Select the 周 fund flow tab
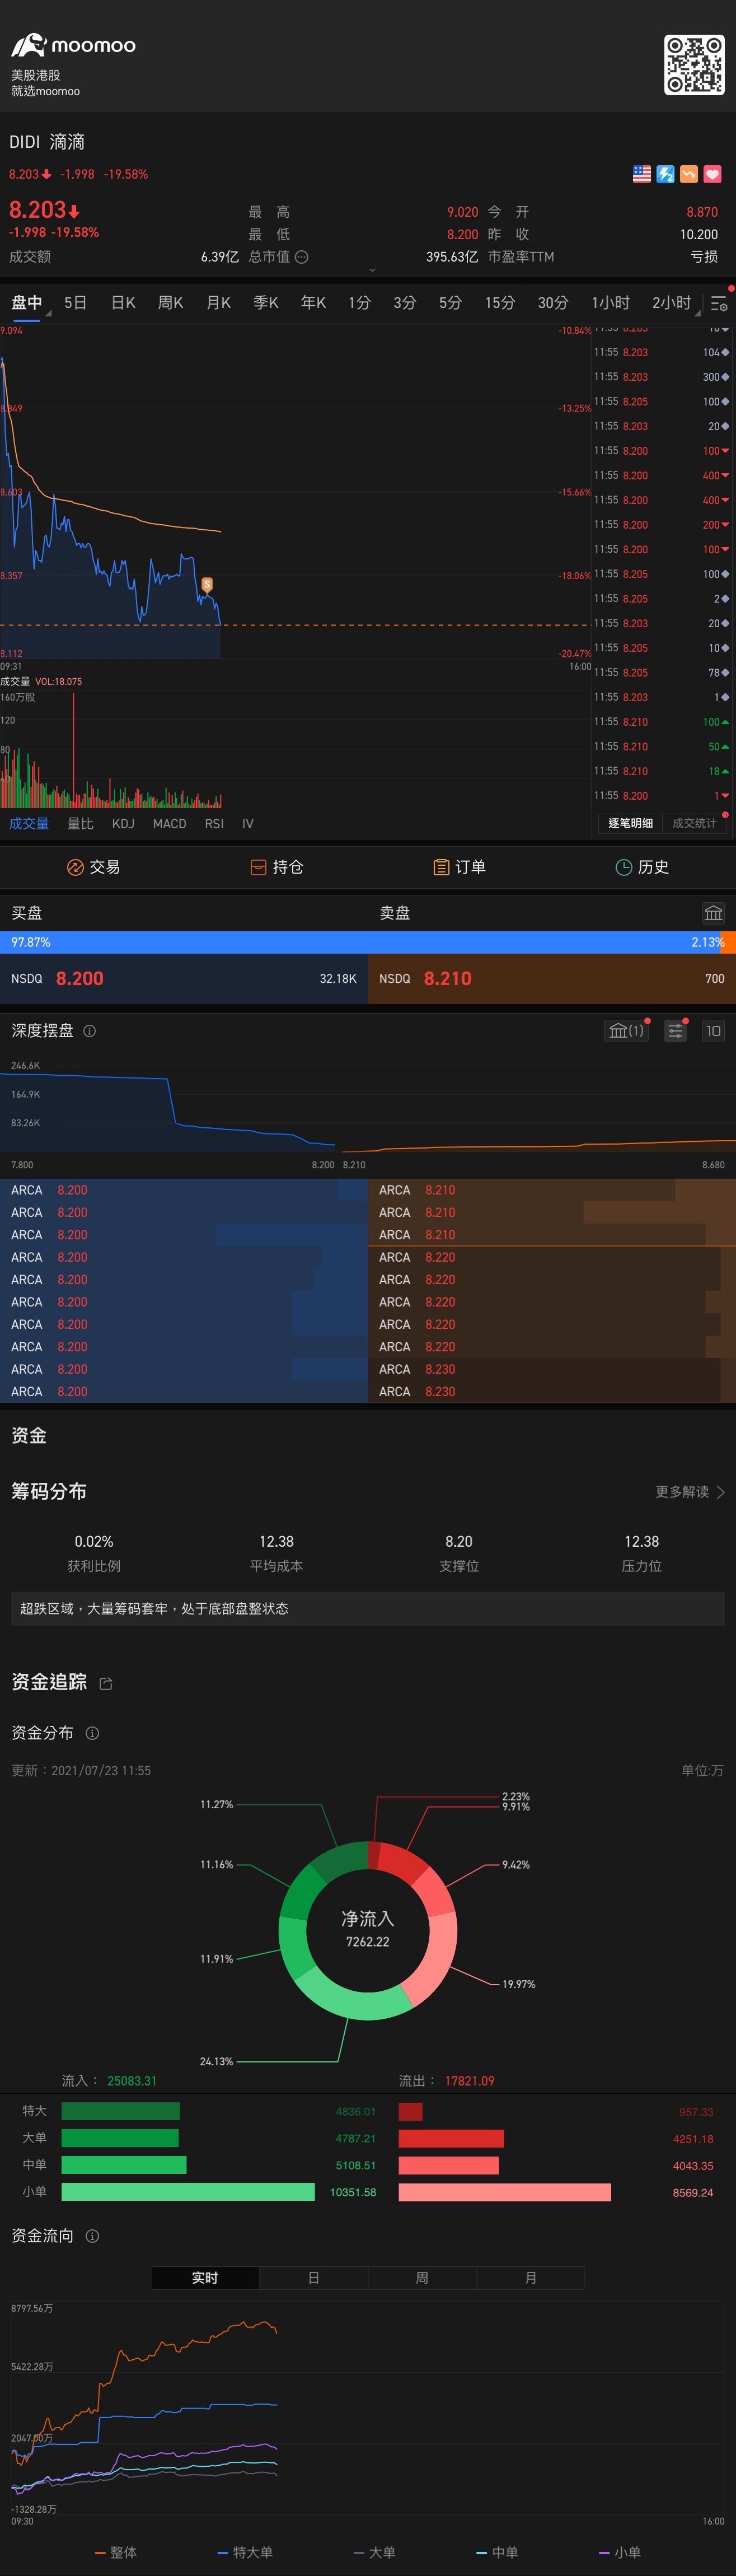Image resolution: width=736 pixels, height=2576 pixels. click(422, 2277)
